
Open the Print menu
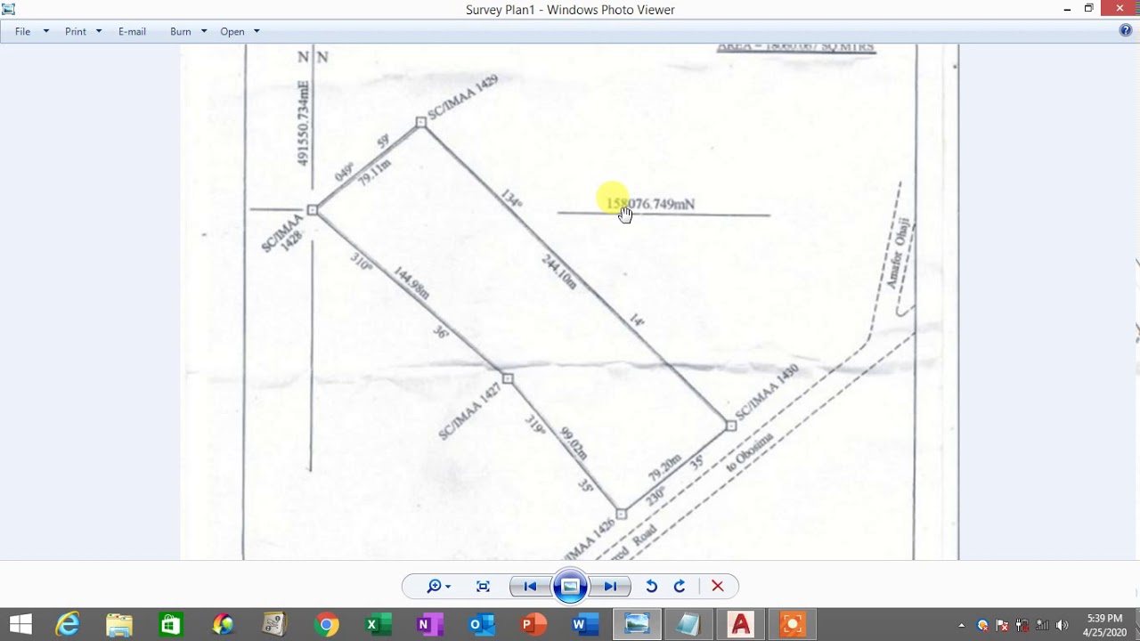click(x=76, y=31)
